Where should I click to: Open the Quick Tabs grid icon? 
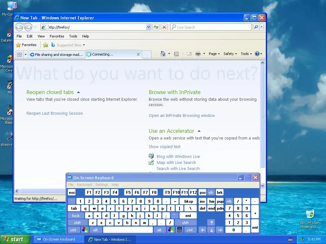pos(19,55)
